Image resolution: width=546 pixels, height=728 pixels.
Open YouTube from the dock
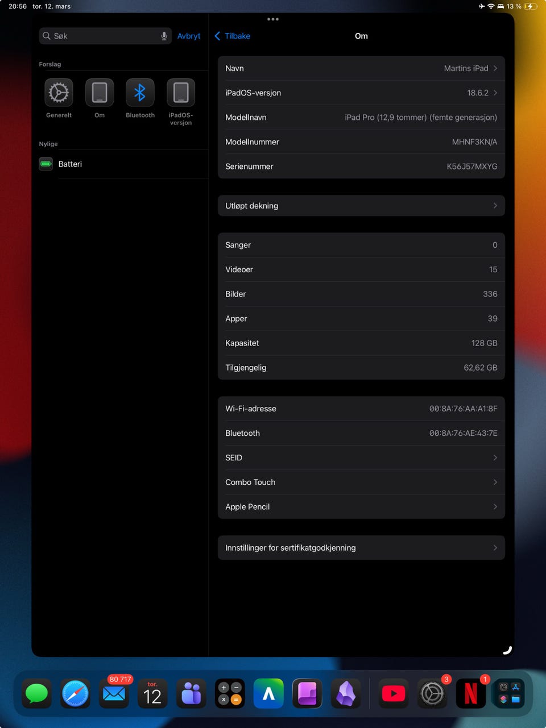click(x=394, y=693)
